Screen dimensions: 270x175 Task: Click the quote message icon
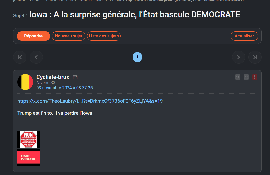tap(238, 77)
